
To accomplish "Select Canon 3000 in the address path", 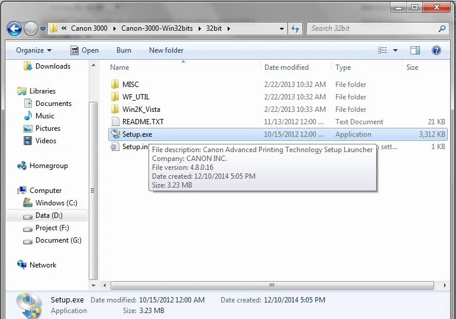I will tap(89, 28).
